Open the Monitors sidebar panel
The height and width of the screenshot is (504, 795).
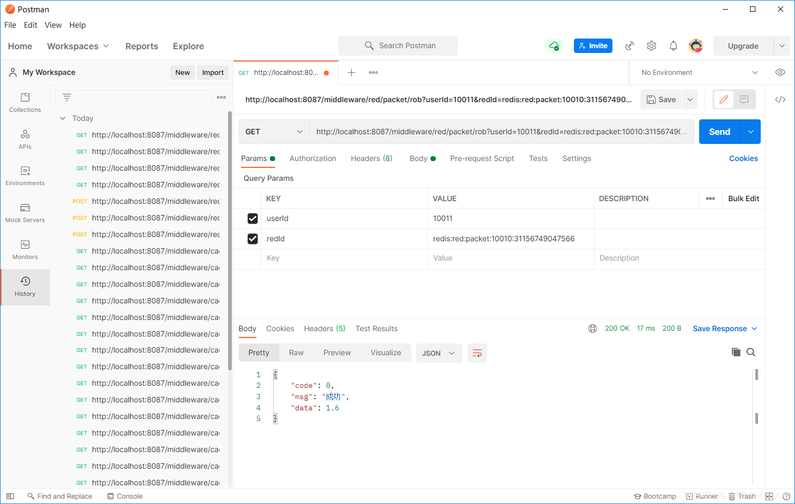(x=25, y=250)
